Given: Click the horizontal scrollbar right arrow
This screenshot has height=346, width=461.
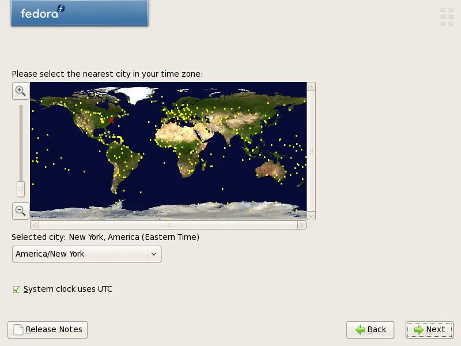Looking at the screenshot, I should coord(302,225).
